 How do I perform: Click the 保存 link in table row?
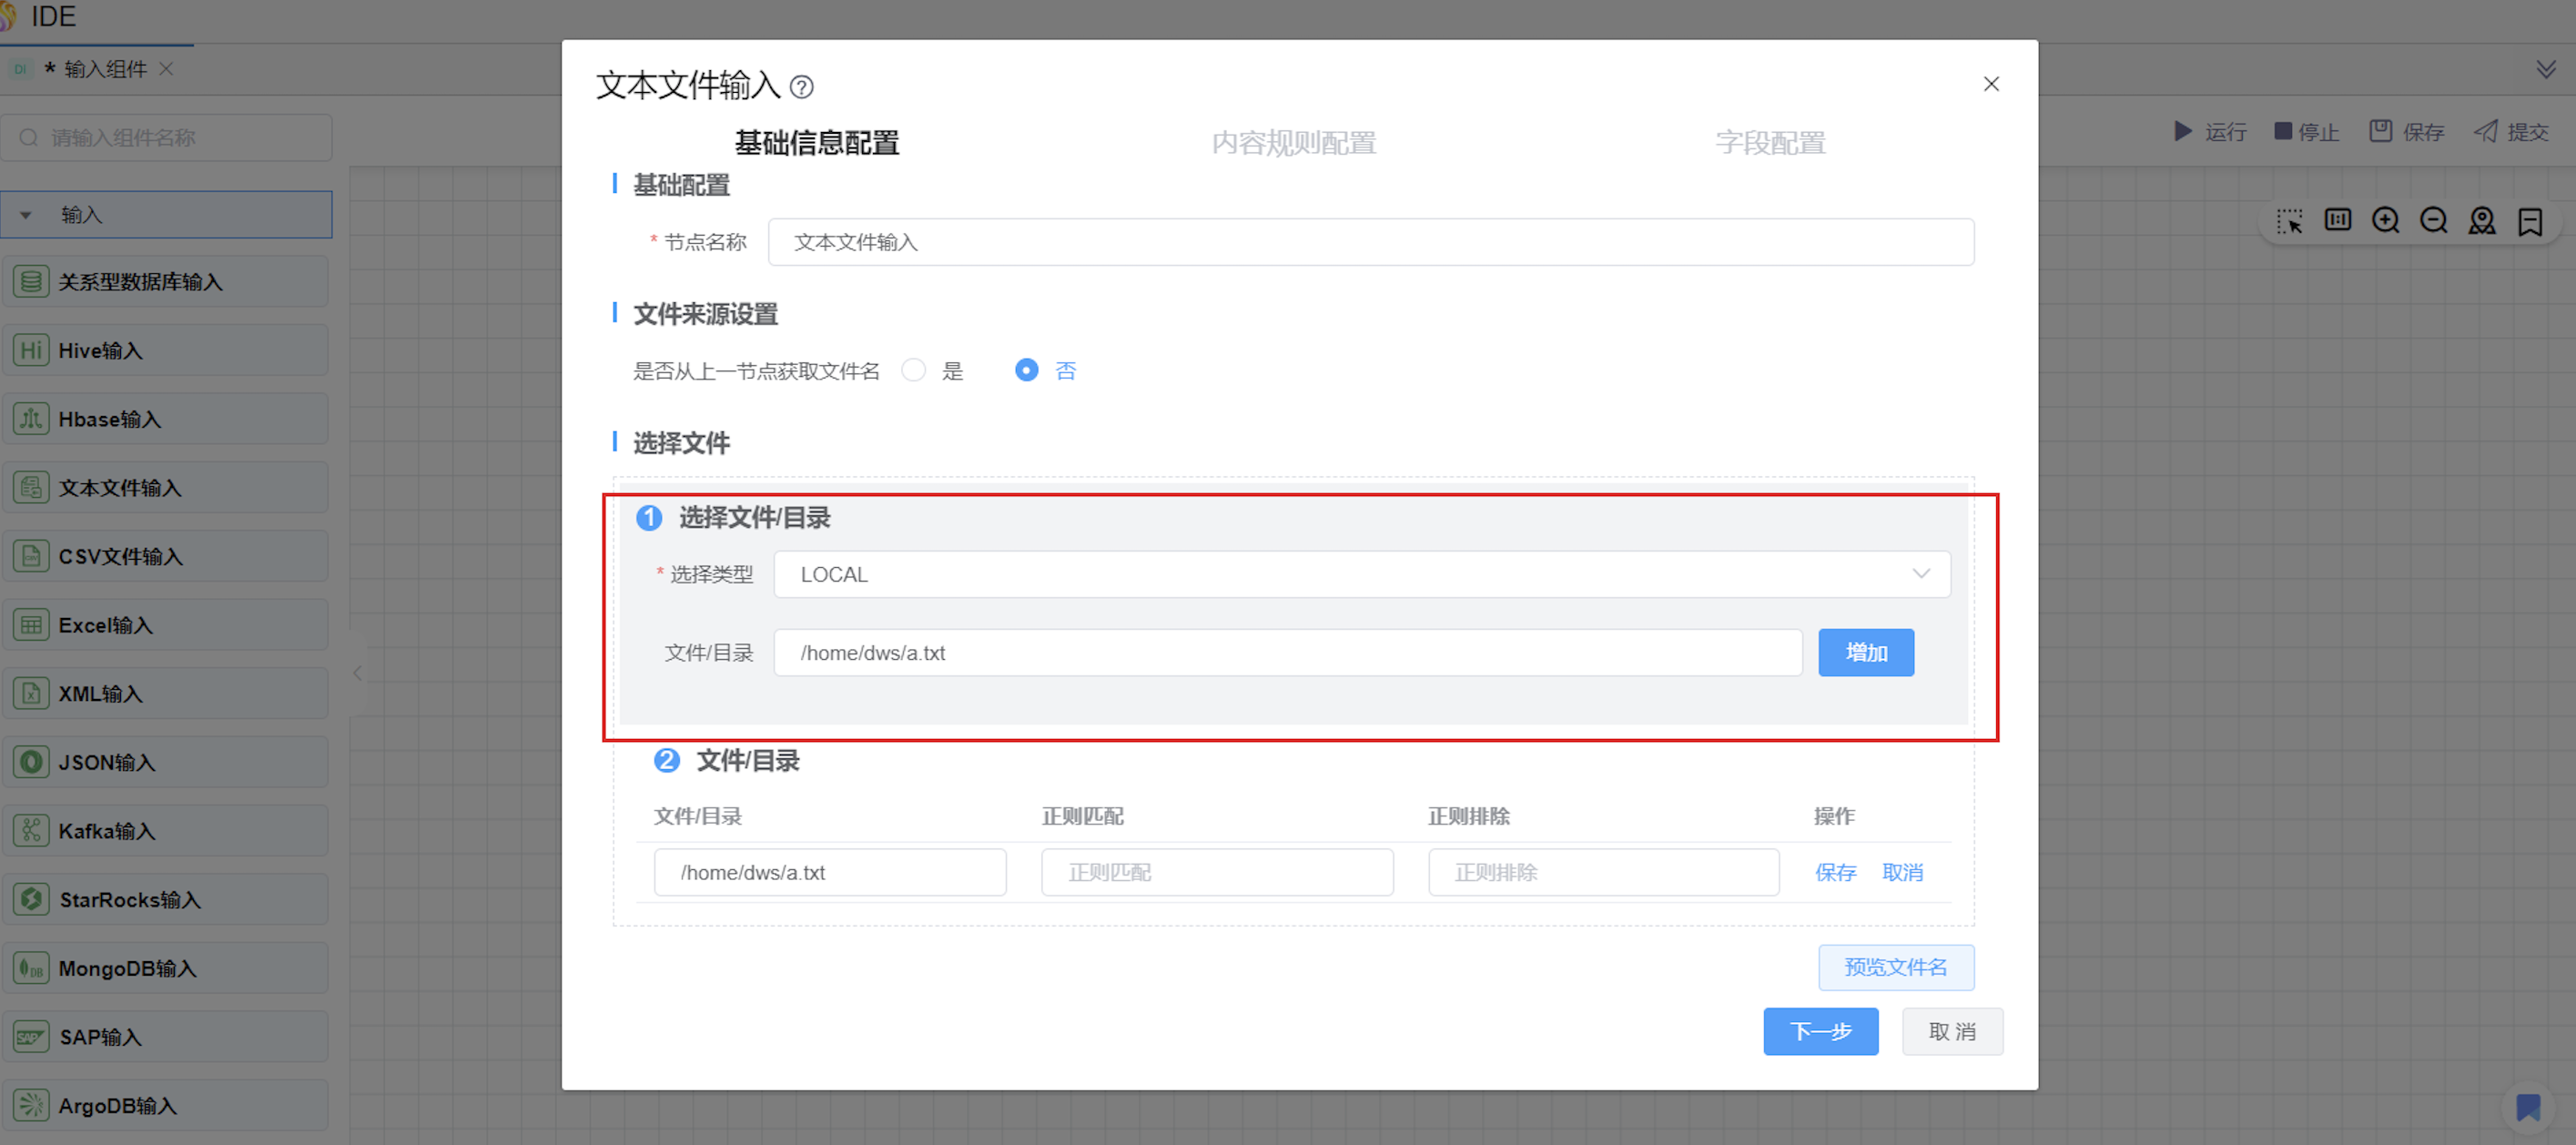1835,872
